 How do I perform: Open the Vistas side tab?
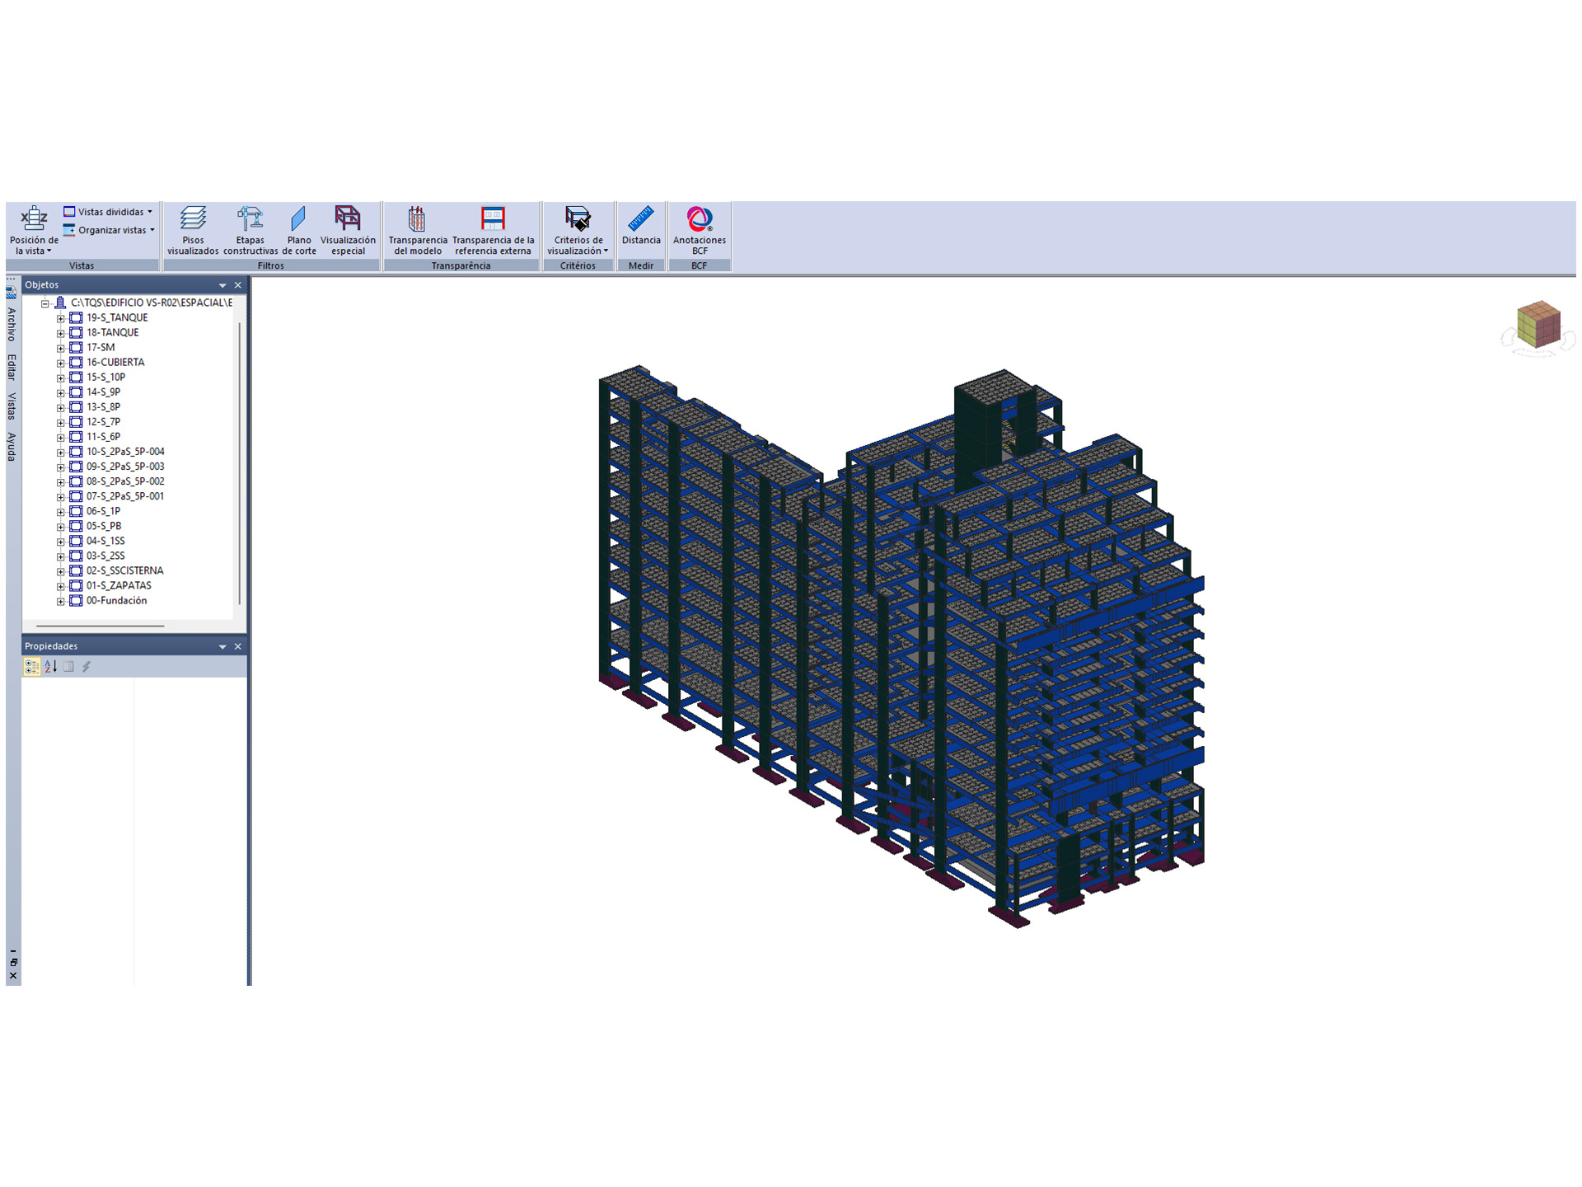(x=12, y=406)
